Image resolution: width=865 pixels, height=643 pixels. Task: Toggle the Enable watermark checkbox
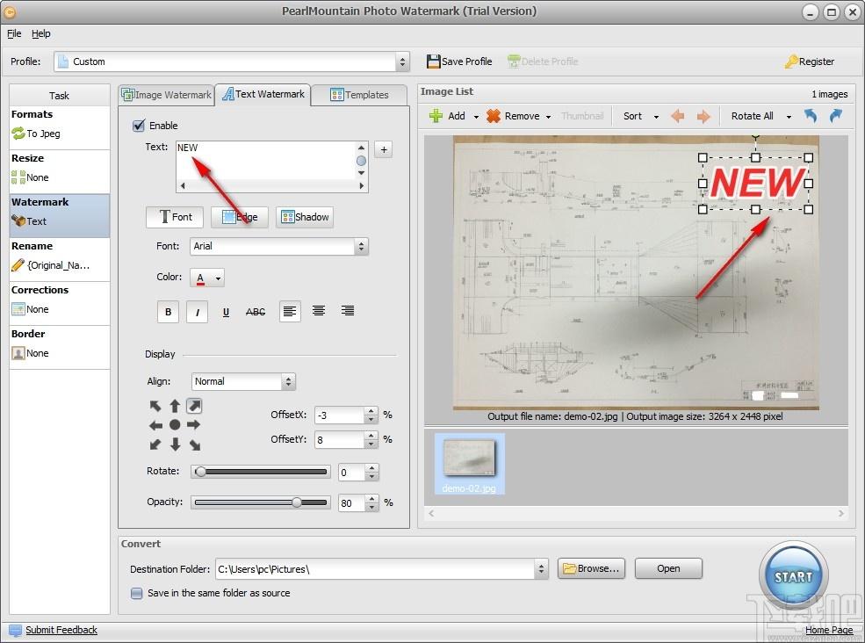coord(139,126)
